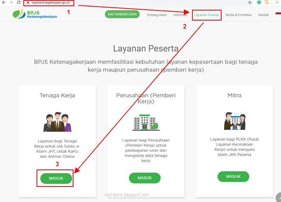Open the Informasi menu
The width and height of the screenshot is (281, 202).
180,15
